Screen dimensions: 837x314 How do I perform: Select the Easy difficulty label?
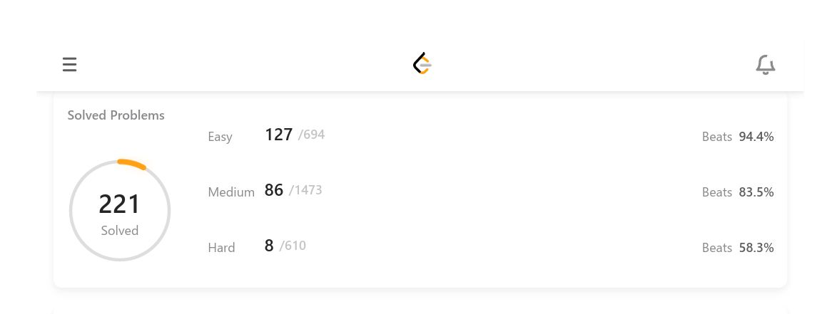coord(220,137)
